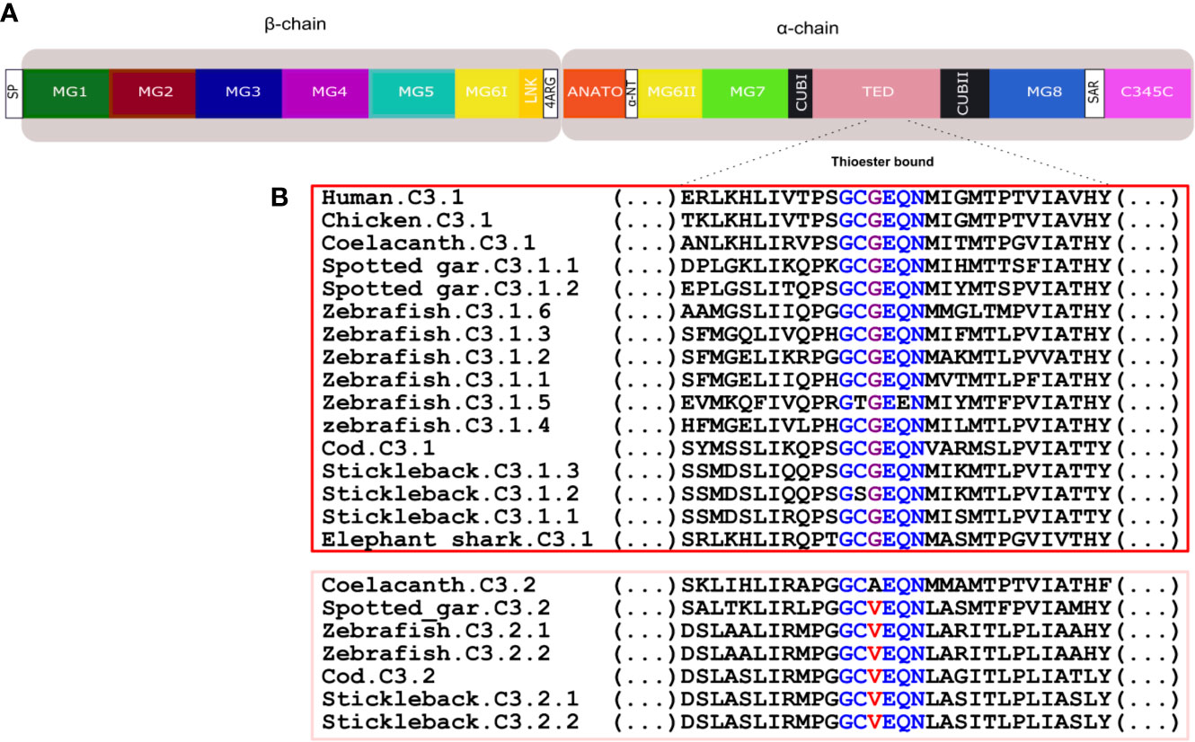Click the Coelacanth.C3.2 sequence name
This screenshot has height=742, width=1195.
429,584
